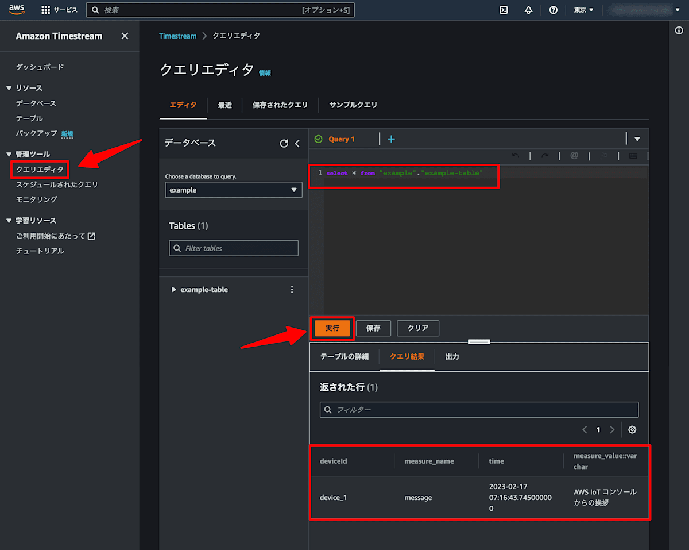
Task: Open スケジュールされたクエリ in the sidebar
Action: [x=57, y=184]
